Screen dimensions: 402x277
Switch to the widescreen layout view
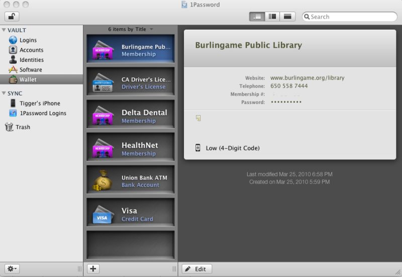click(287, 17)
